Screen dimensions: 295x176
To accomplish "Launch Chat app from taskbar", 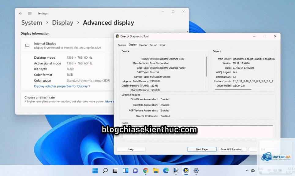I will tap(136, 170).
